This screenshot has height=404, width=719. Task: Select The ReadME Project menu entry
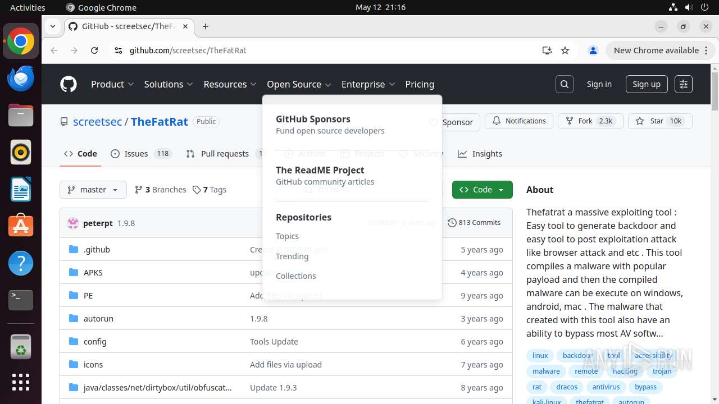(325, 176)
